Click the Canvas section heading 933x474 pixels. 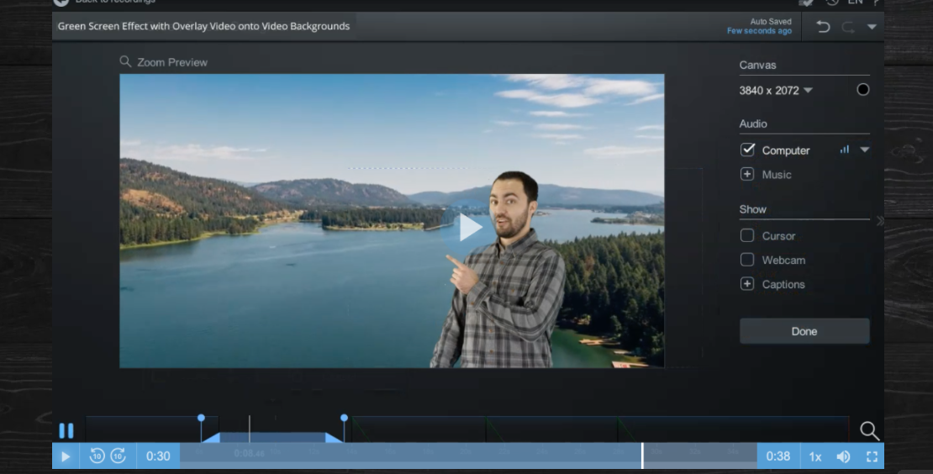(x=757, y=66)
